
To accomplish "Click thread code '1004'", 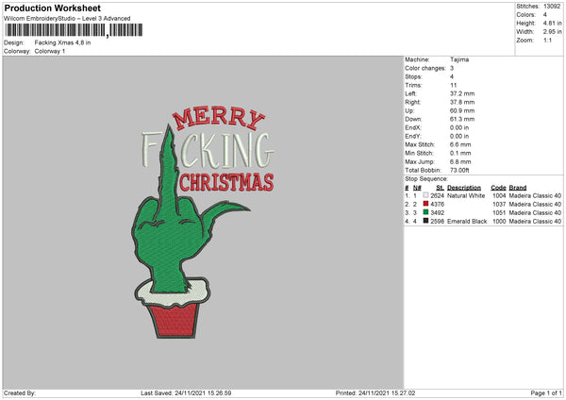I will pyautogui.click(x=499, y=195).
